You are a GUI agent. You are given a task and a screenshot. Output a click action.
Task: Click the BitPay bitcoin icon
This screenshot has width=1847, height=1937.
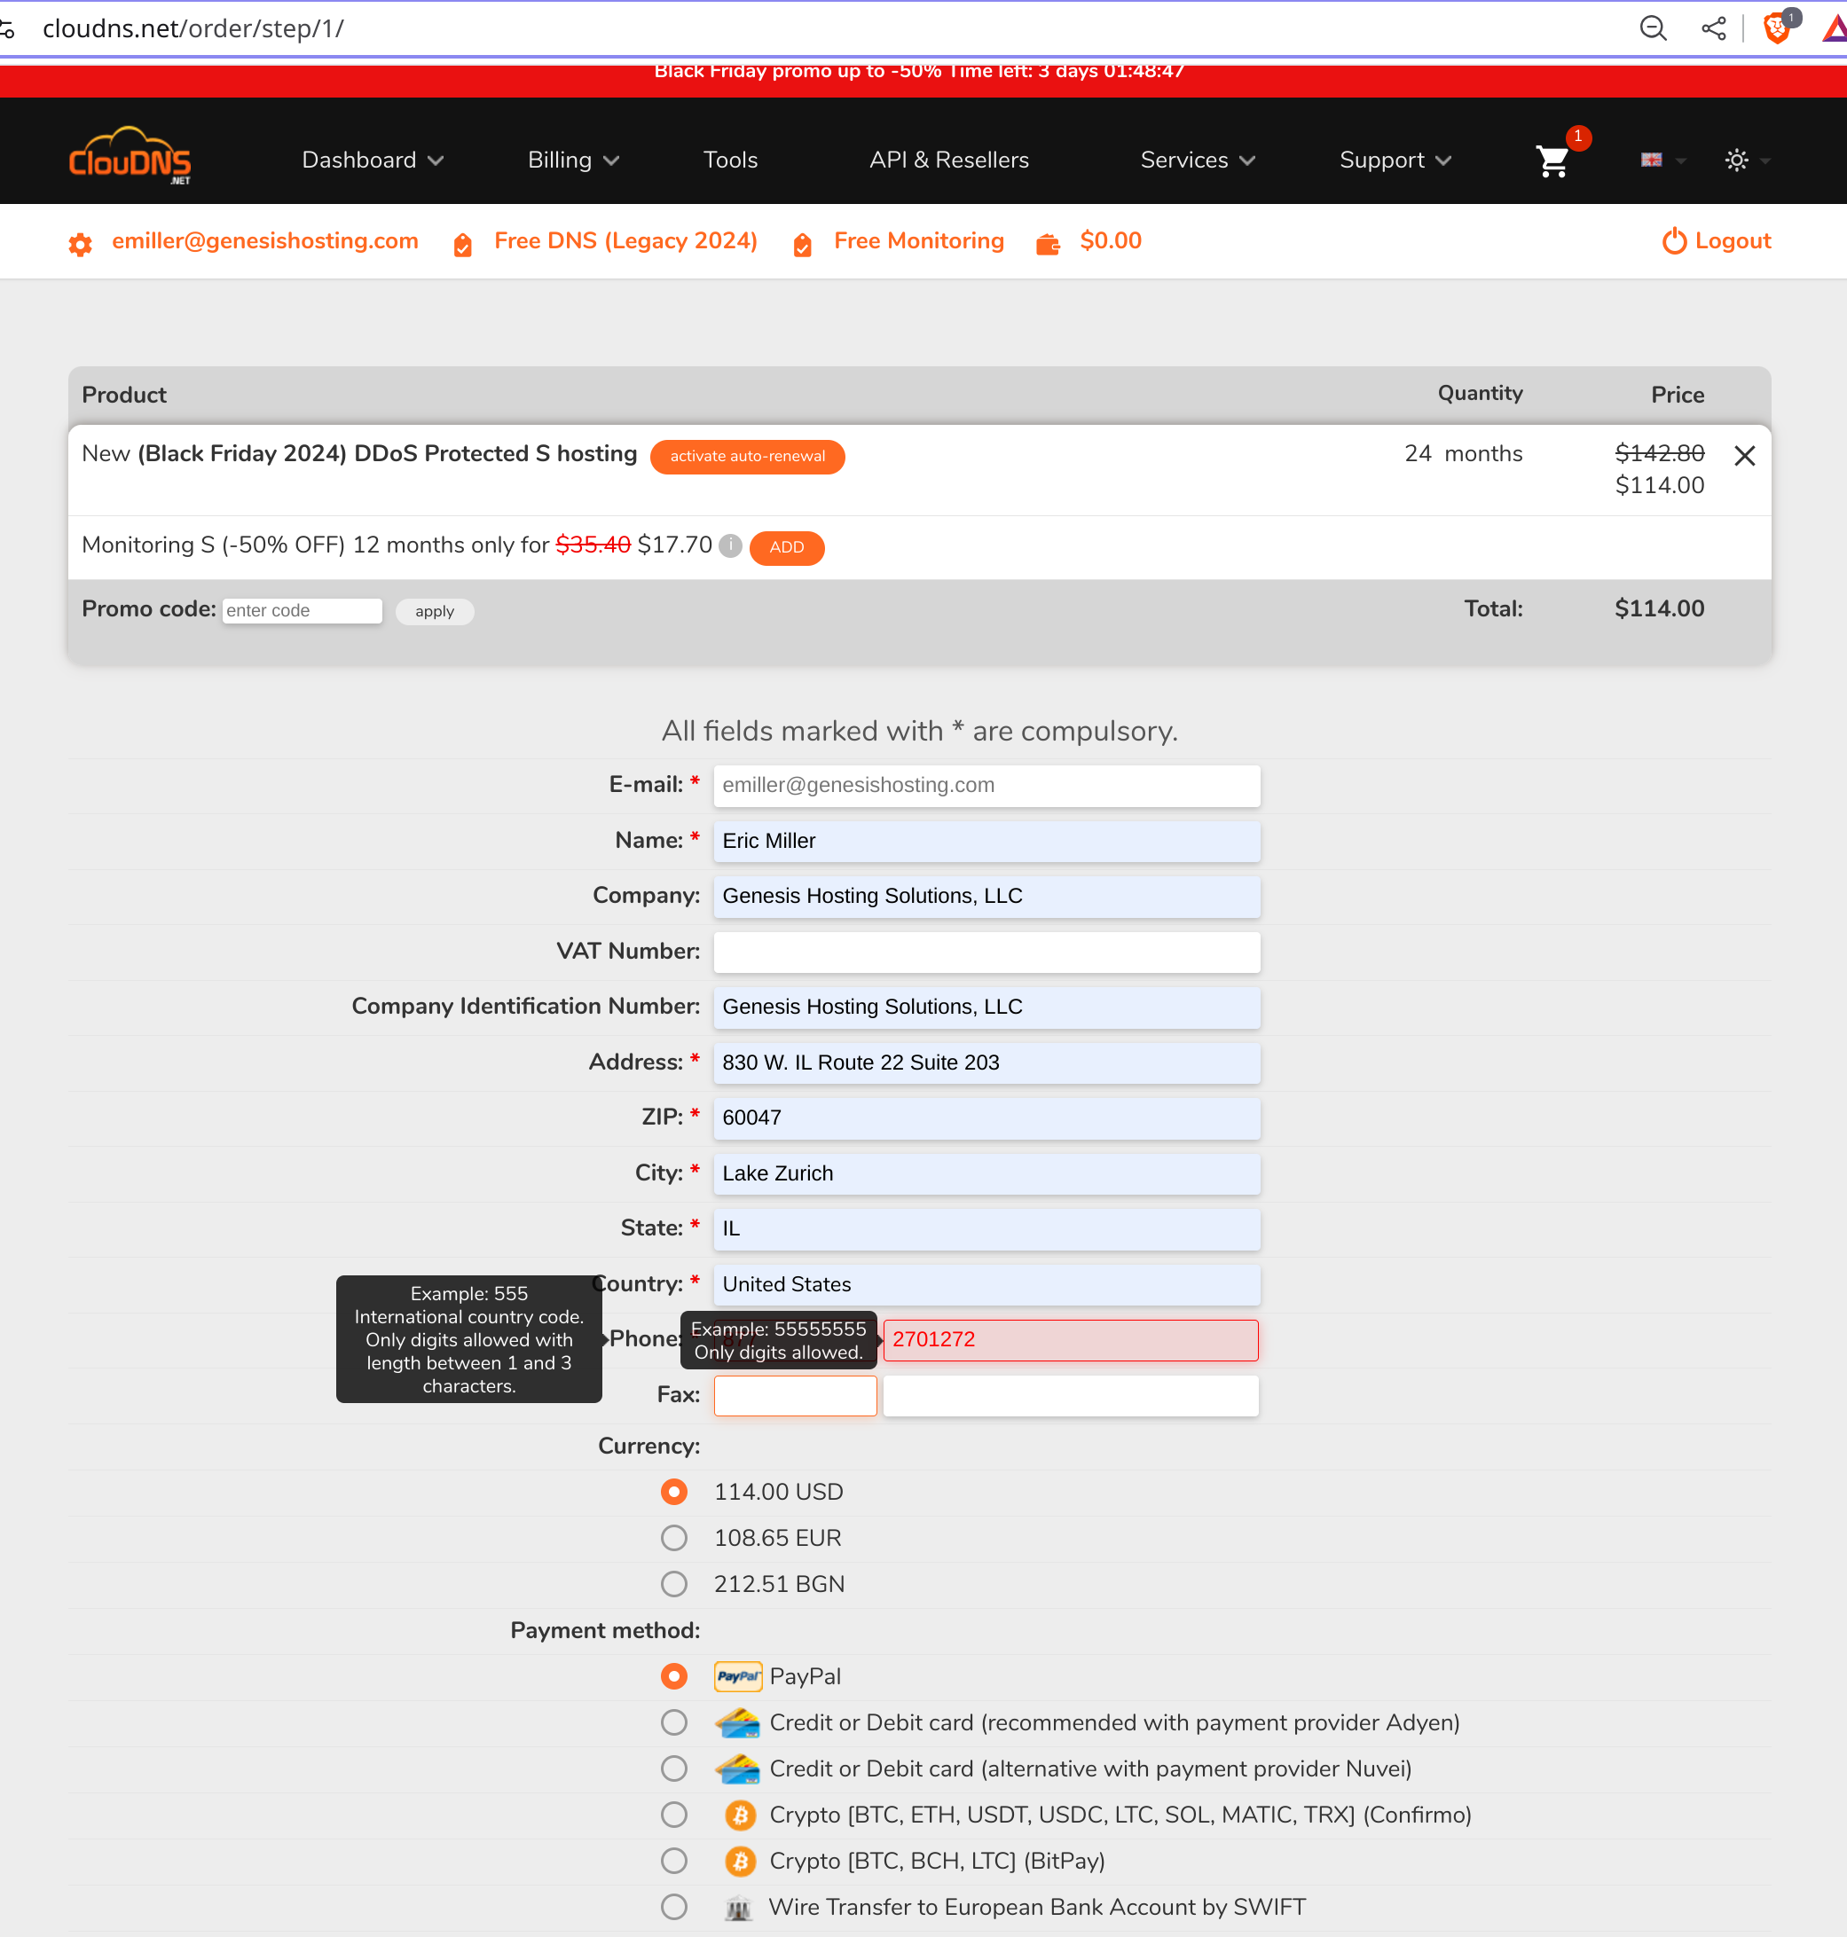tap(739, 1860)
